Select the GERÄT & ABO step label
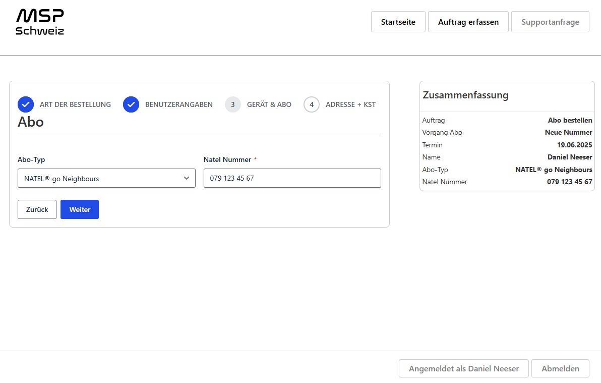Viewport: 601px width, 383px height. click(x=269, y=104)
